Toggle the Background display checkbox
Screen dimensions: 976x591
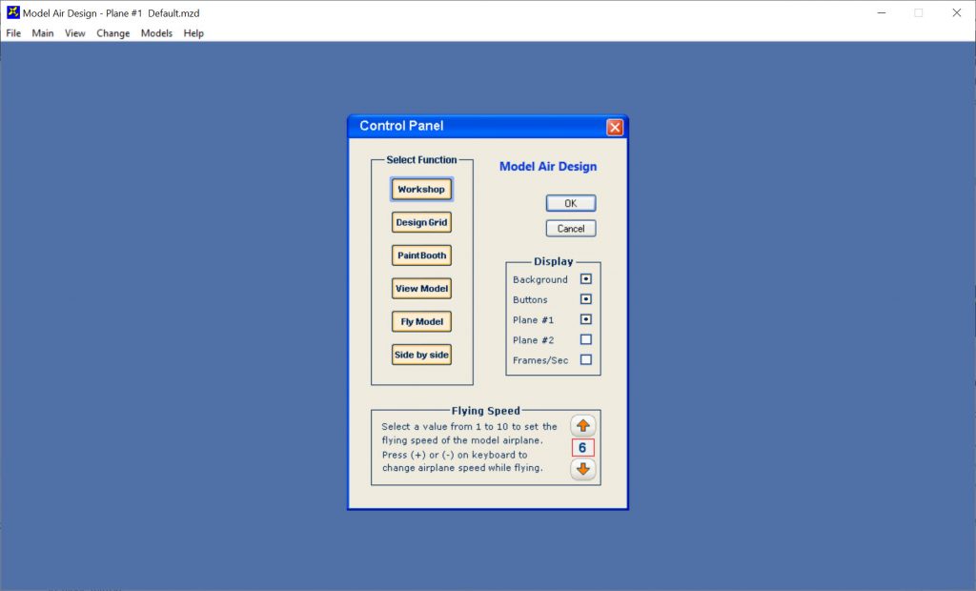[586, 279]
